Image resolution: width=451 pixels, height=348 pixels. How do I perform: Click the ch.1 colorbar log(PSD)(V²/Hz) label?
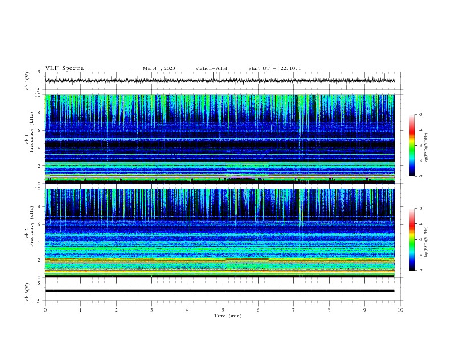(427, 148)
